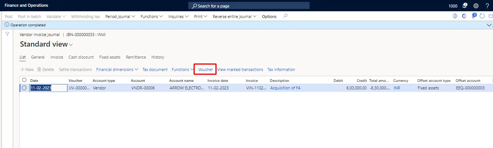493x148 pixels.
Task: Expand the Reverse entire journal menu
Action: coord(235,17)
